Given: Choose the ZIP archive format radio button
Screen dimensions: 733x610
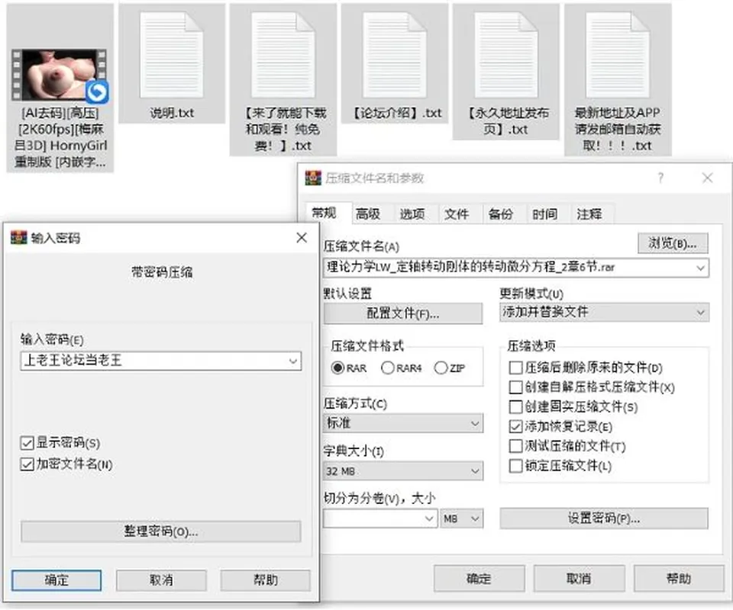Looking at the screenshot, I should (x=441, y=368).
